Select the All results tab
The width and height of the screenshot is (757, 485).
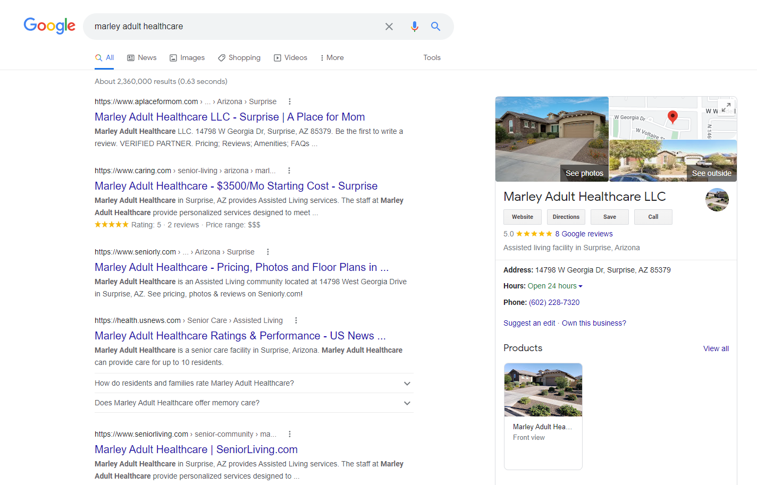click(x=104, y=57)
